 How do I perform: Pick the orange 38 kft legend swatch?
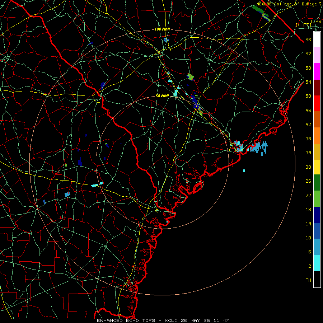(317, 135)
